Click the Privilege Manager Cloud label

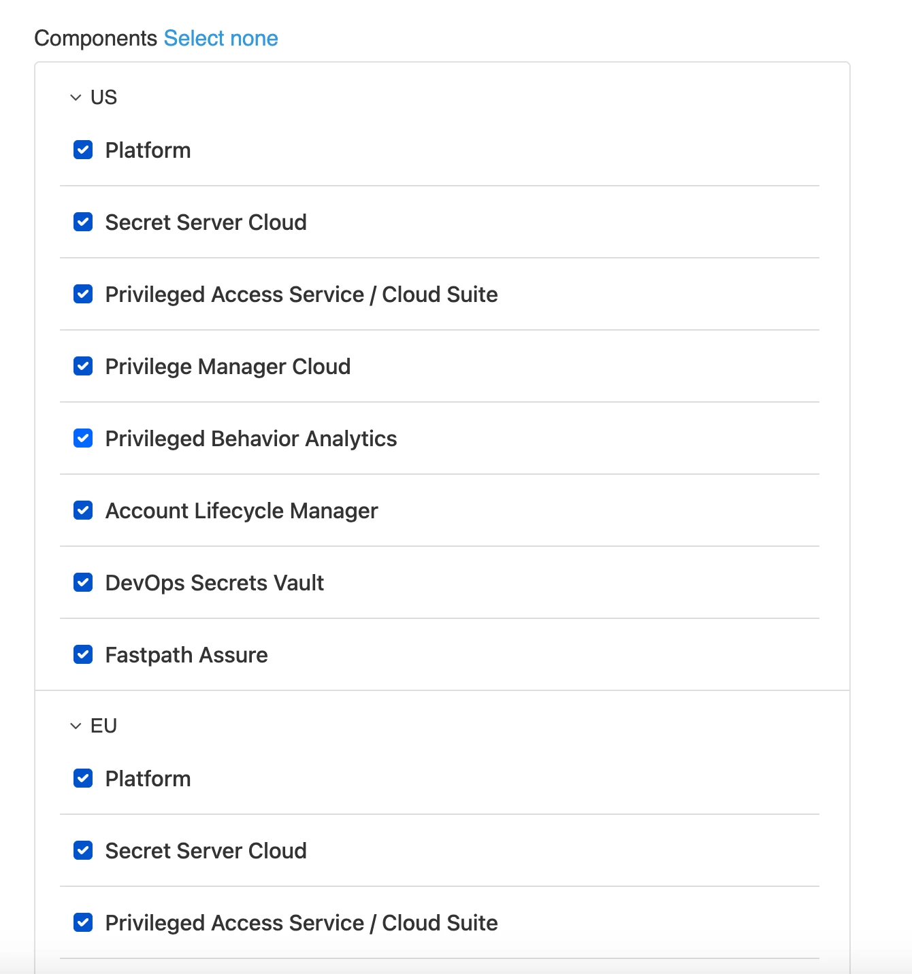click(x=228, y=367)
